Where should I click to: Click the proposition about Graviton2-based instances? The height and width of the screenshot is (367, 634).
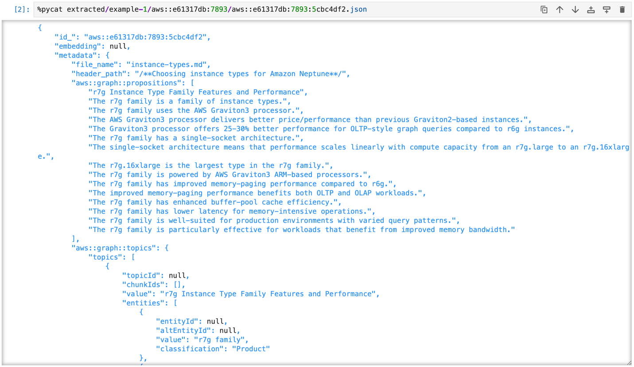coord(310,120)
